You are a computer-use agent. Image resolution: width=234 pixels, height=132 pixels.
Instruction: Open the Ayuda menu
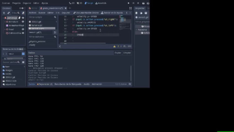point(45,3)
